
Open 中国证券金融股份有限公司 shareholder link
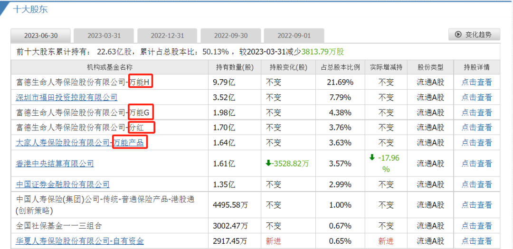pyautogui.click(x=63, y=184)
